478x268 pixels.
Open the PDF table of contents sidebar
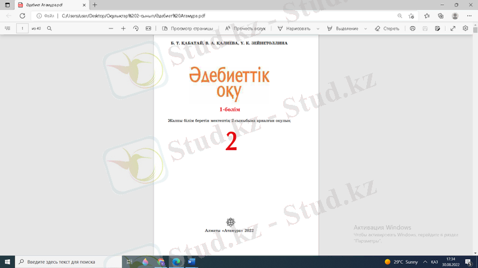click(x=8, y=28)
